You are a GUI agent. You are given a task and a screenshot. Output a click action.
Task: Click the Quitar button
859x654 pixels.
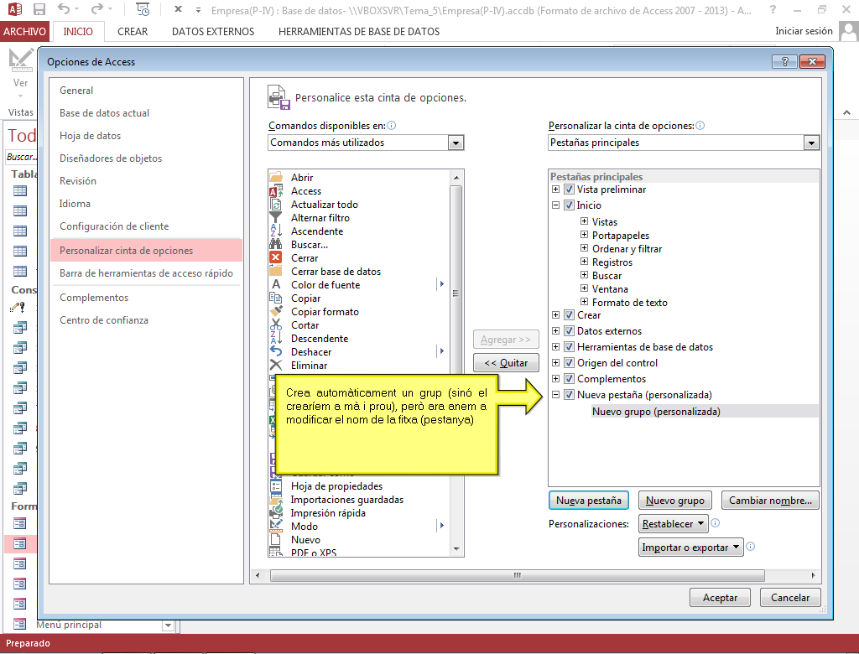pos(506,362)
